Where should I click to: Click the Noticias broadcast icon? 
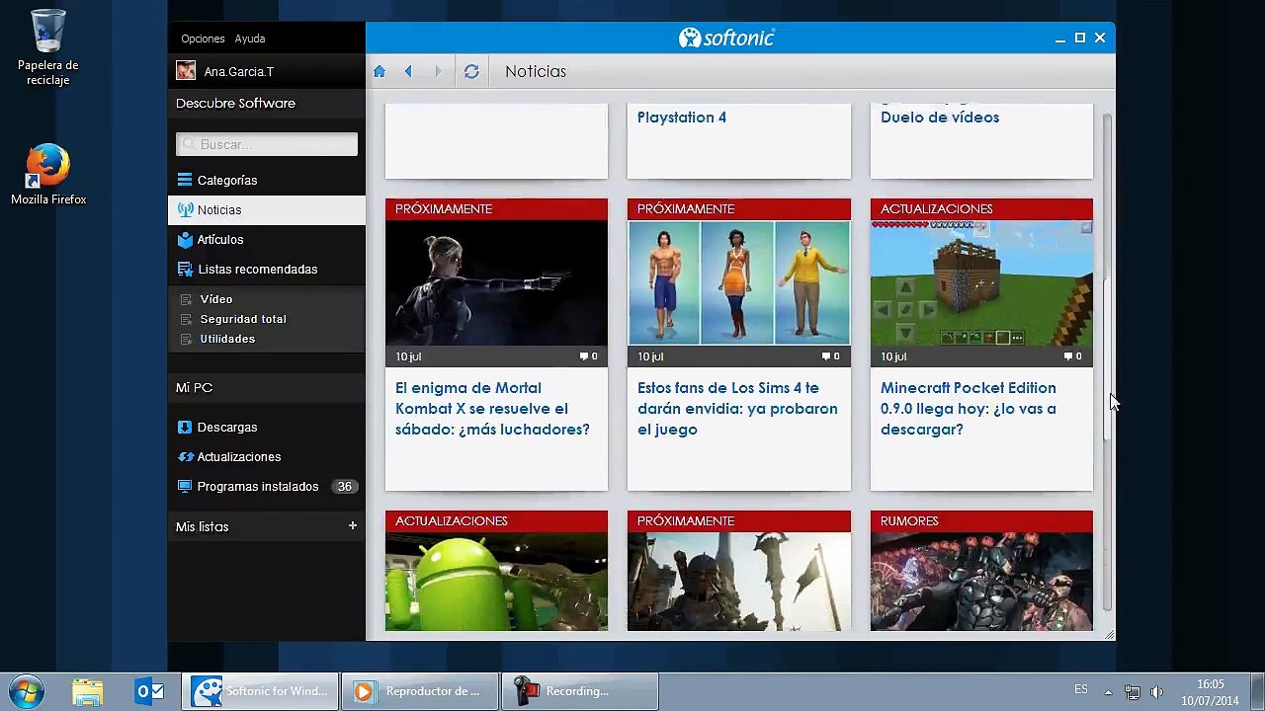point(185,209)
